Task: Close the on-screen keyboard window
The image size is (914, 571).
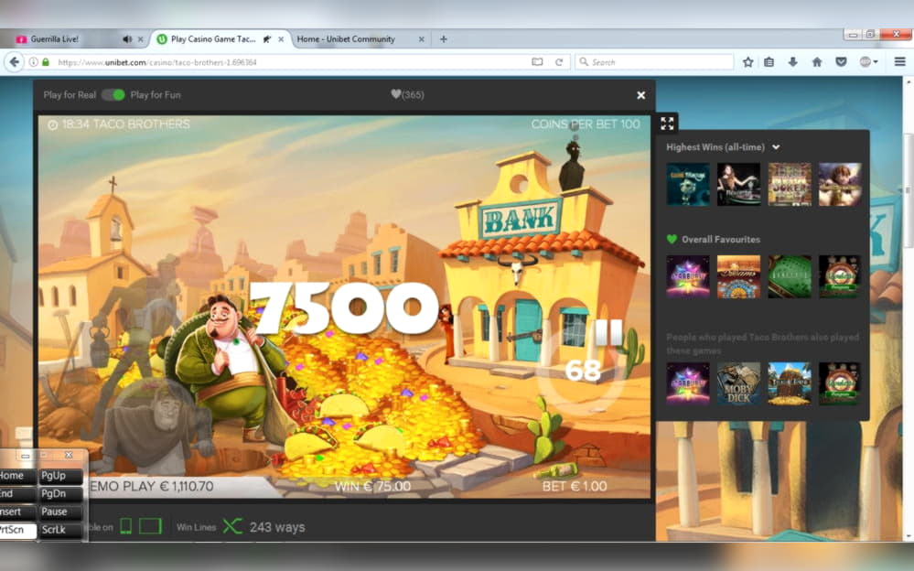Action: (x=69, y=455)
